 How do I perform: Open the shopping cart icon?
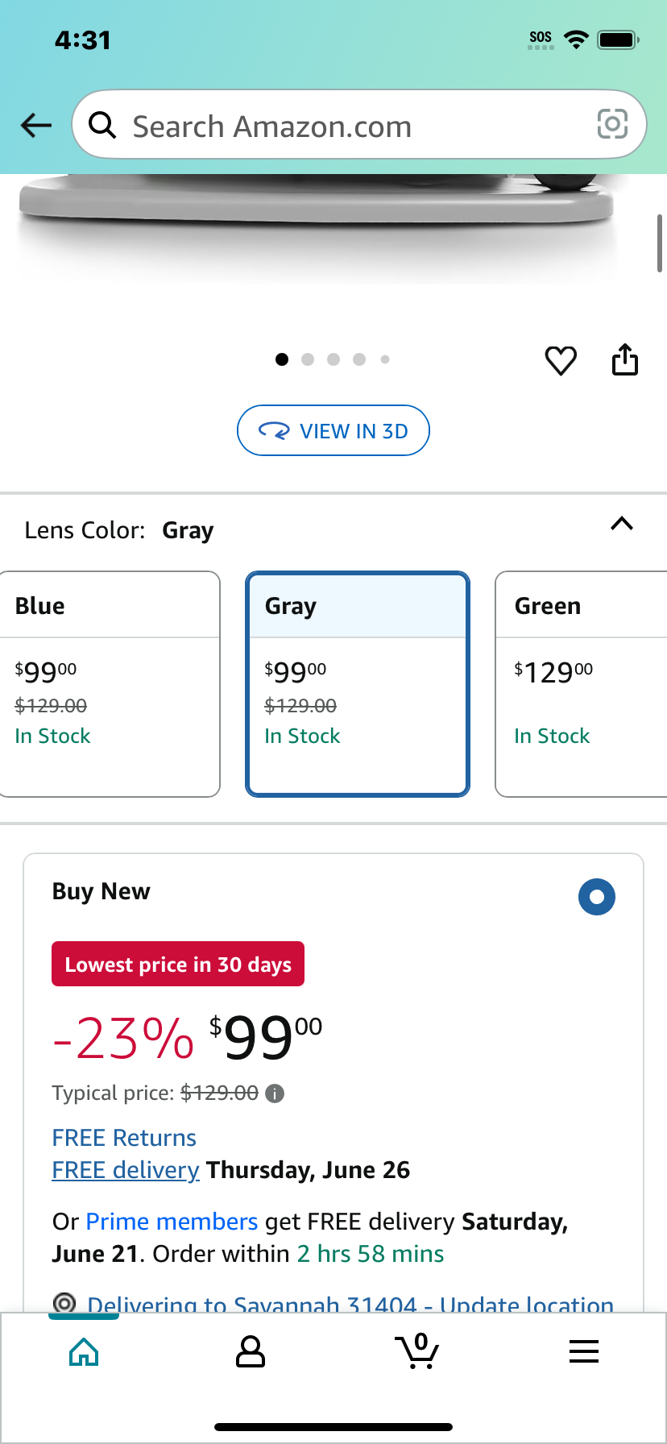click(x=417, y=1351)
